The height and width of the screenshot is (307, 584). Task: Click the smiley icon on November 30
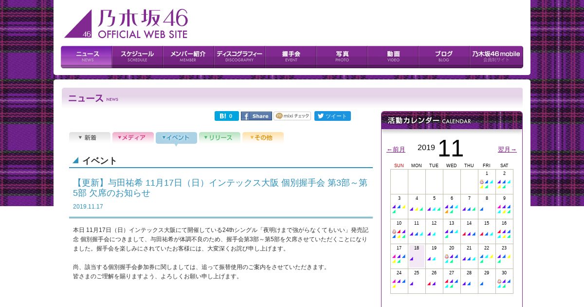point(499,281)
